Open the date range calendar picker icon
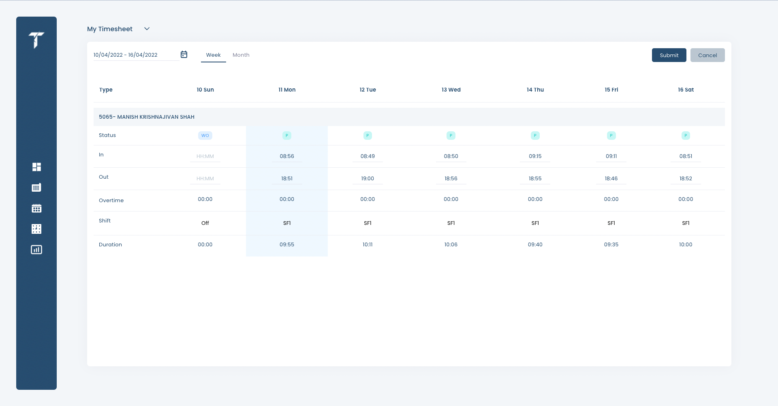The height and width of the screenshot is (406, 778). point(184,54)
